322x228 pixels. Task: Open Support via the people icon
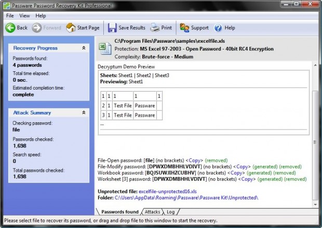coord(184,28)
